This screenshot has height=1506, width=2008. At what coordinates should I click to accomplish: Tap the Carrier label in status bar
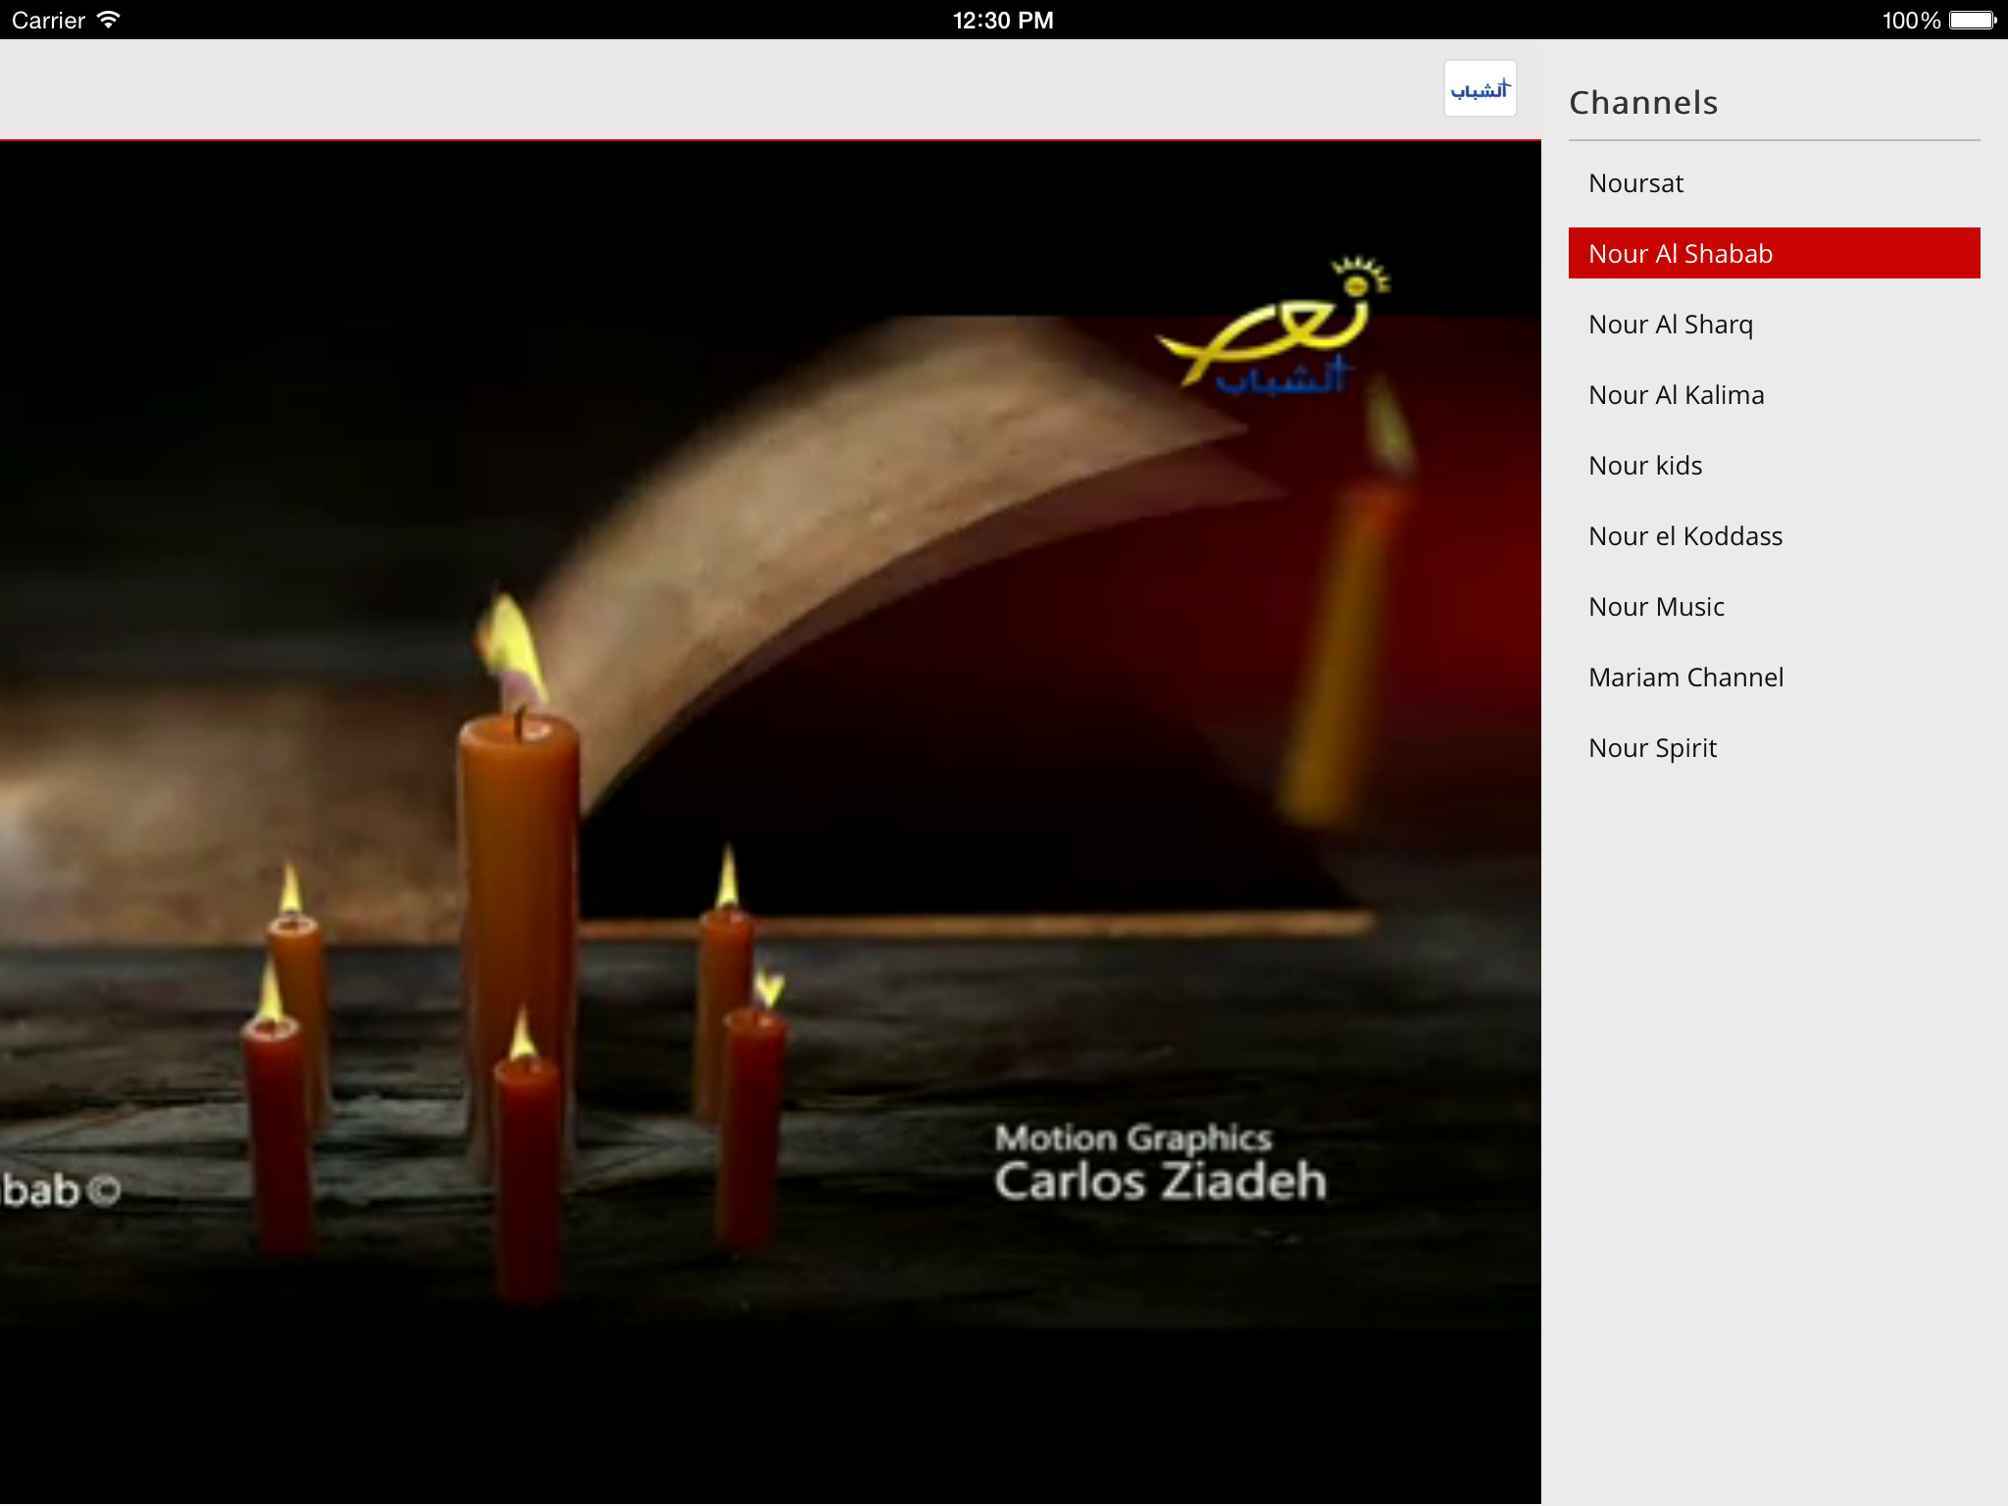pyautogui.click(x=48, y=20)
